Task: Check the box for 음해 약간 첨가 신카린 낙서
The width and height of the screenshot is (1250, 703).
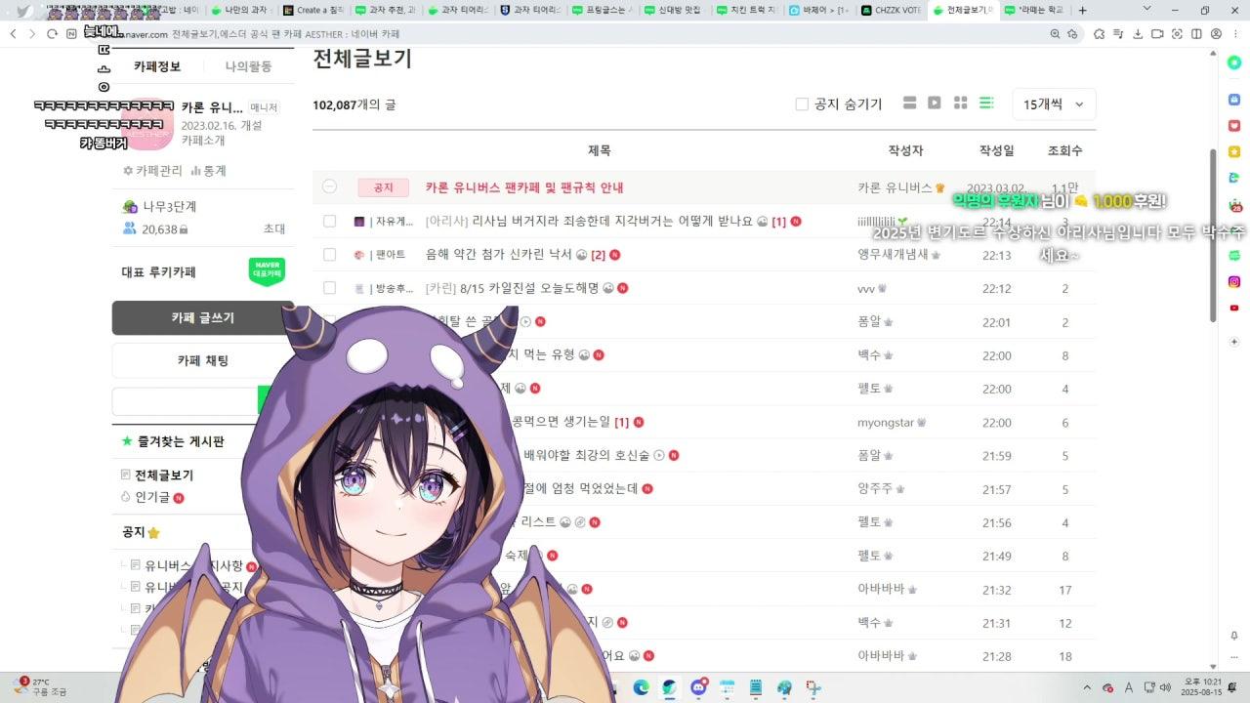Action: pyautogui.click(x=329, y=255)
